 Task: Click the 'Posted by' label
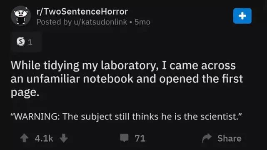point(54,22)
